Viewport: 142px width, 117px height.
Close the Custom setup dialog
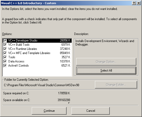[x=139, y=3]
